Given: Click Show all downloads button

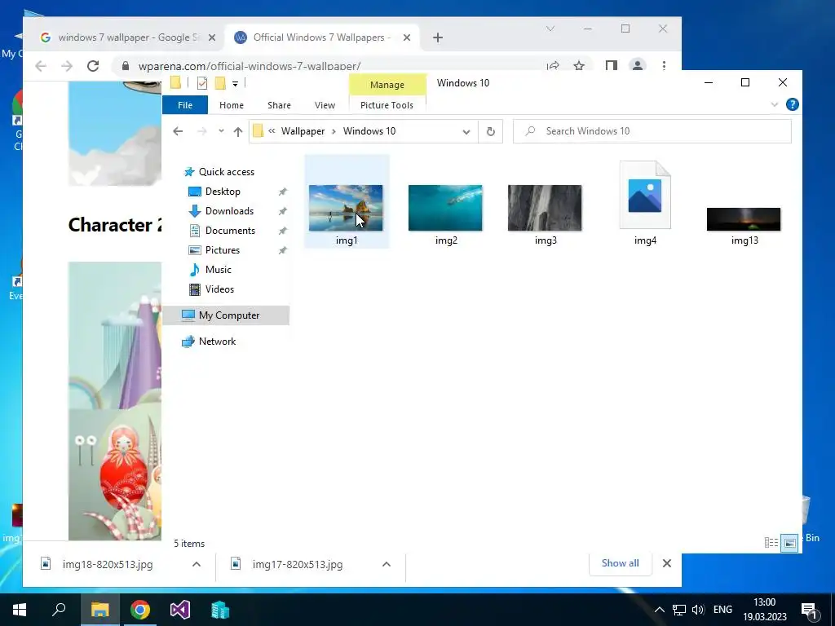Looking at the screenshot, I should pyautogui.click(x=620, y=563).
